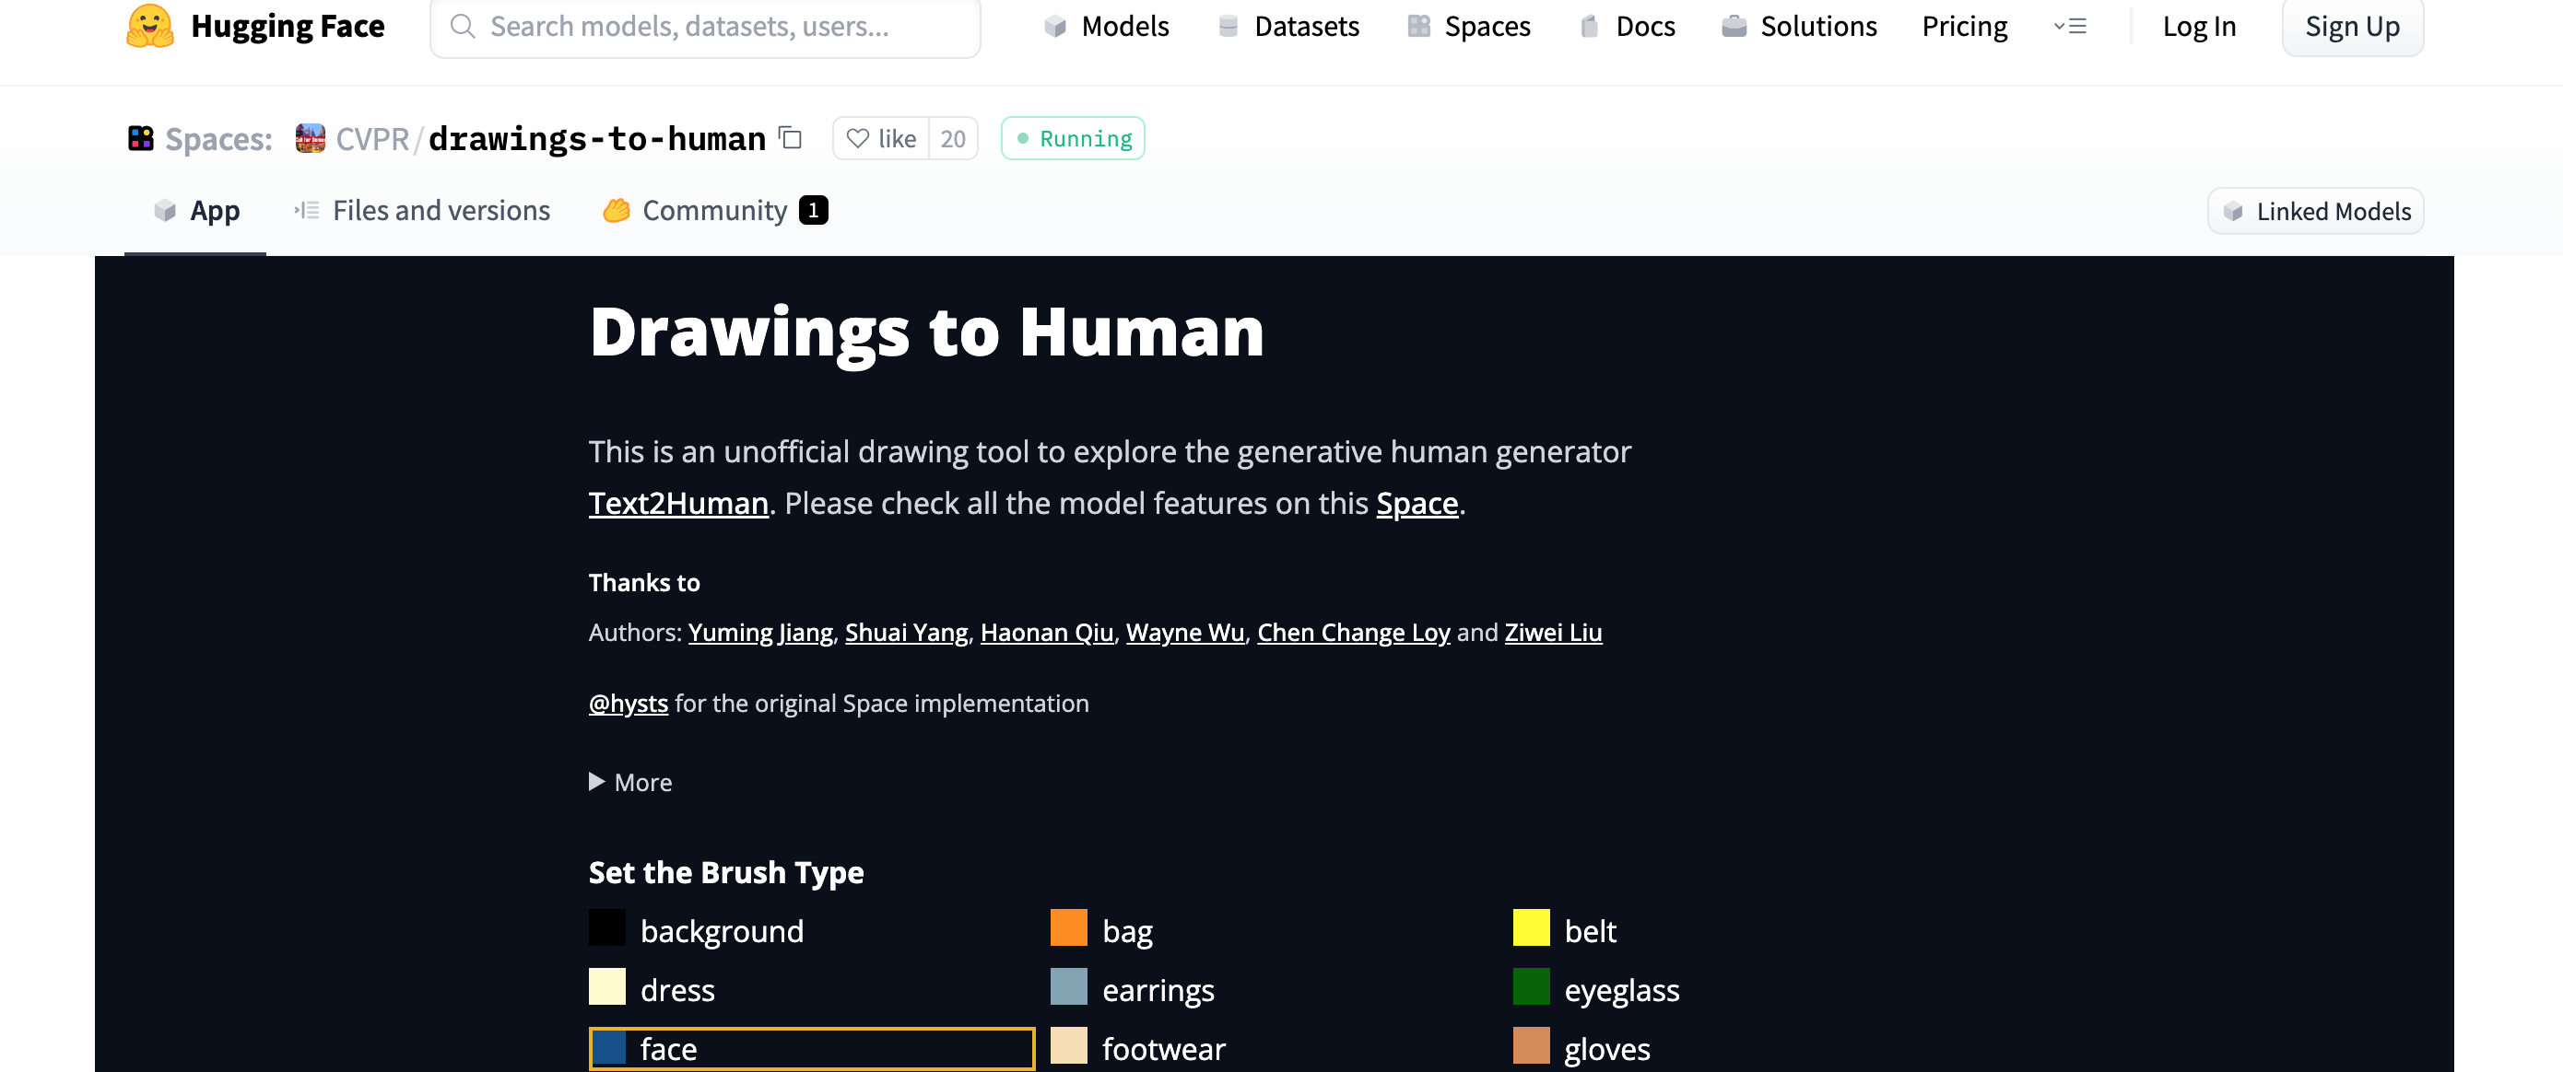2563x1072 pixels.
Task: Open the Solutions menu
Action: click(1799, 27)
